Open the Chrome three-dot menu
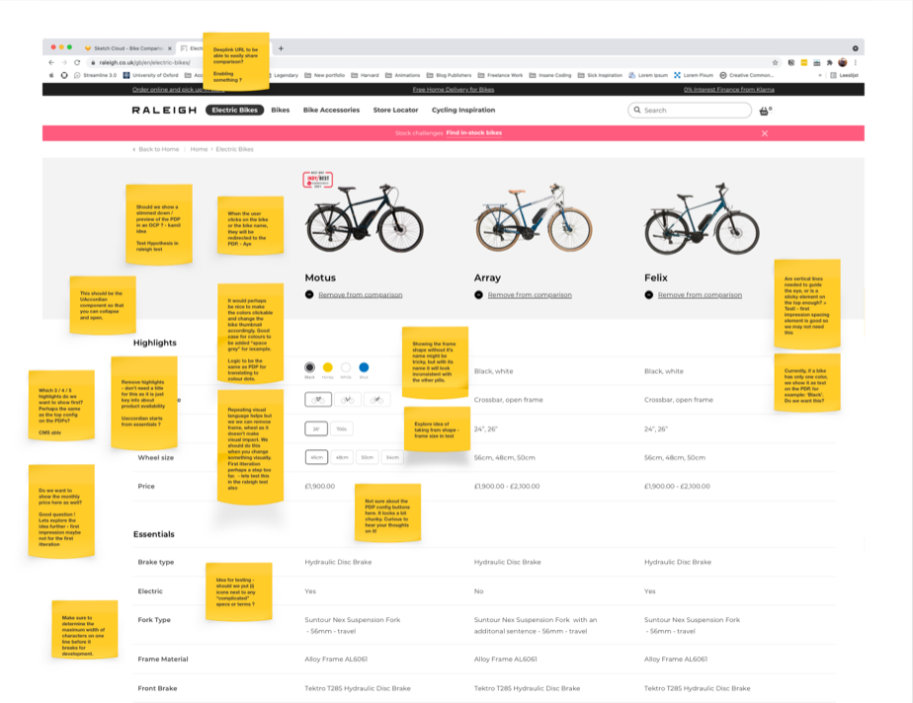 click(x=856, y=62)
